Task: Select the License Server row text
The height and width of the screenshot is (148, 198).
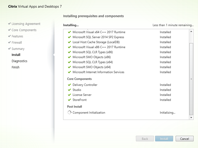Action: (82, 95)
